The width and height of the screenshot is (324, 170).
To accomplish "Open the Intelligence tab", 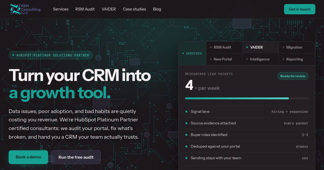I will pos(261,59).
